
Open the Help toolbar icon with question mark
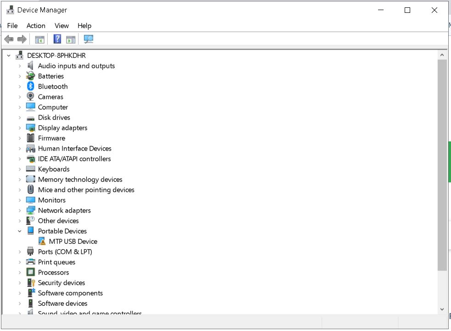[x=57, y=39]
